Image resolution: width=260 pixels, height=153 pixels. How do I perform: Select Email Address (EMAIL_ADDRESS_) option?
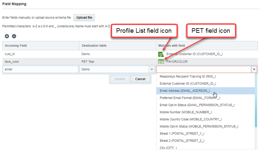coord(185,91)
